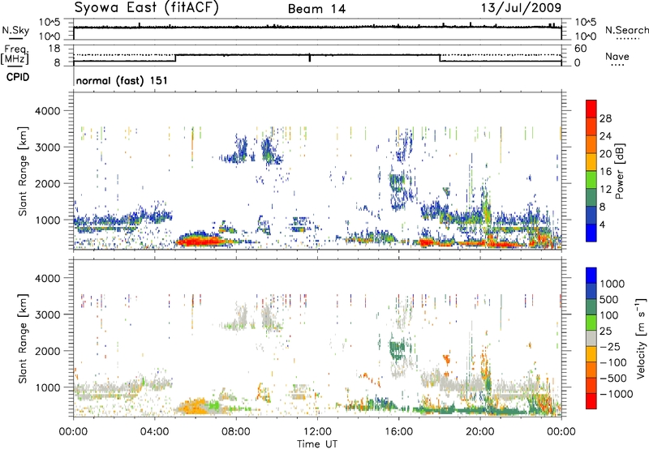Image resolution: width=649 pixels, height=449 pixels.
Task: Click the '24' label on power colorbar
Action: coord(605,136)
